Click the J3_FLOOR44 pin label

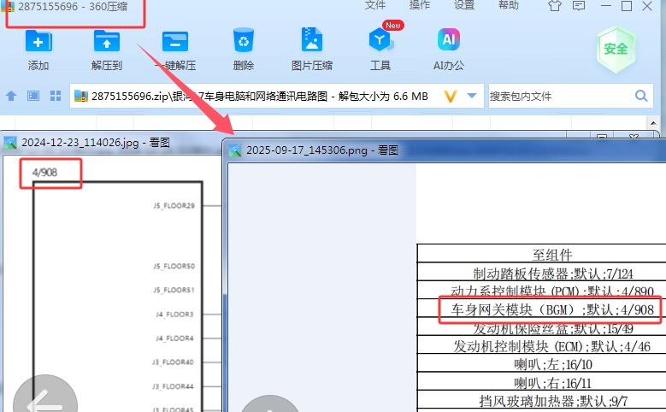tap(173, 386)
